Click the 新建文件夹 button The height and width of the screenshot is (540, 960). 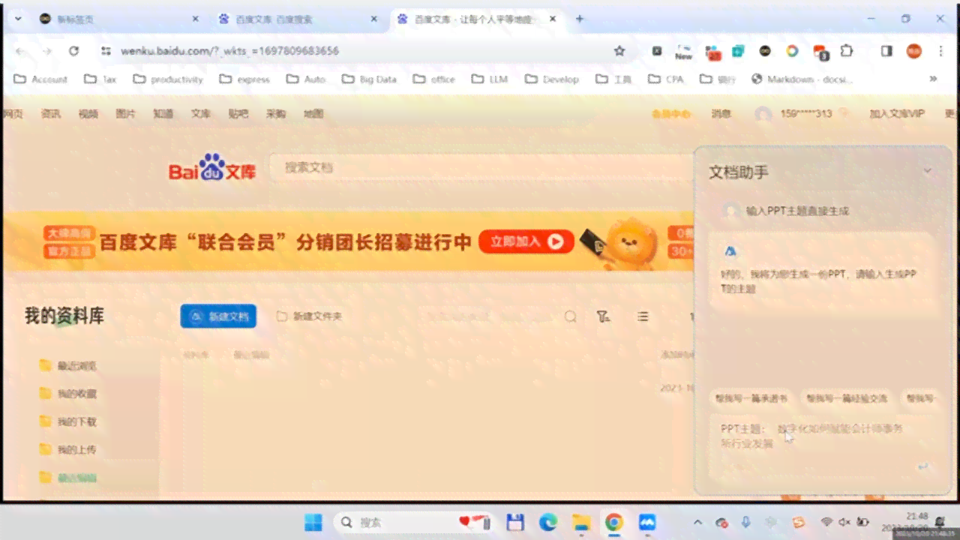coord(310,316)
